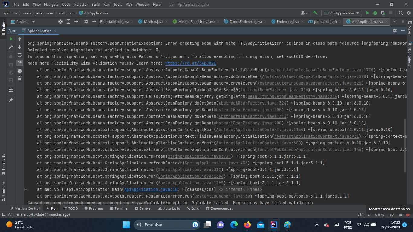This screenshot has height=232, width=413.
Task: Open the AbstractBeanFactory.java:326 link
Action: pyautogui.click(x=274, y=90)
